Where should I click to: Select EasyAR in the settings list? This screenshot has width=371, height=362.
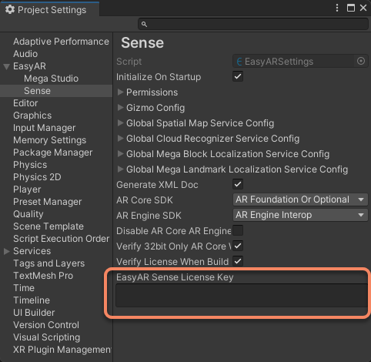coord(29,66)
